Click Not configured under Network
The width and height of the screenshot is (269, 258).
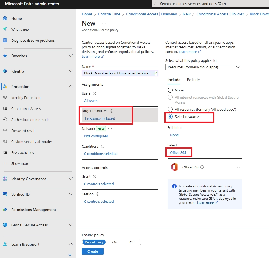tap(96, 136)
